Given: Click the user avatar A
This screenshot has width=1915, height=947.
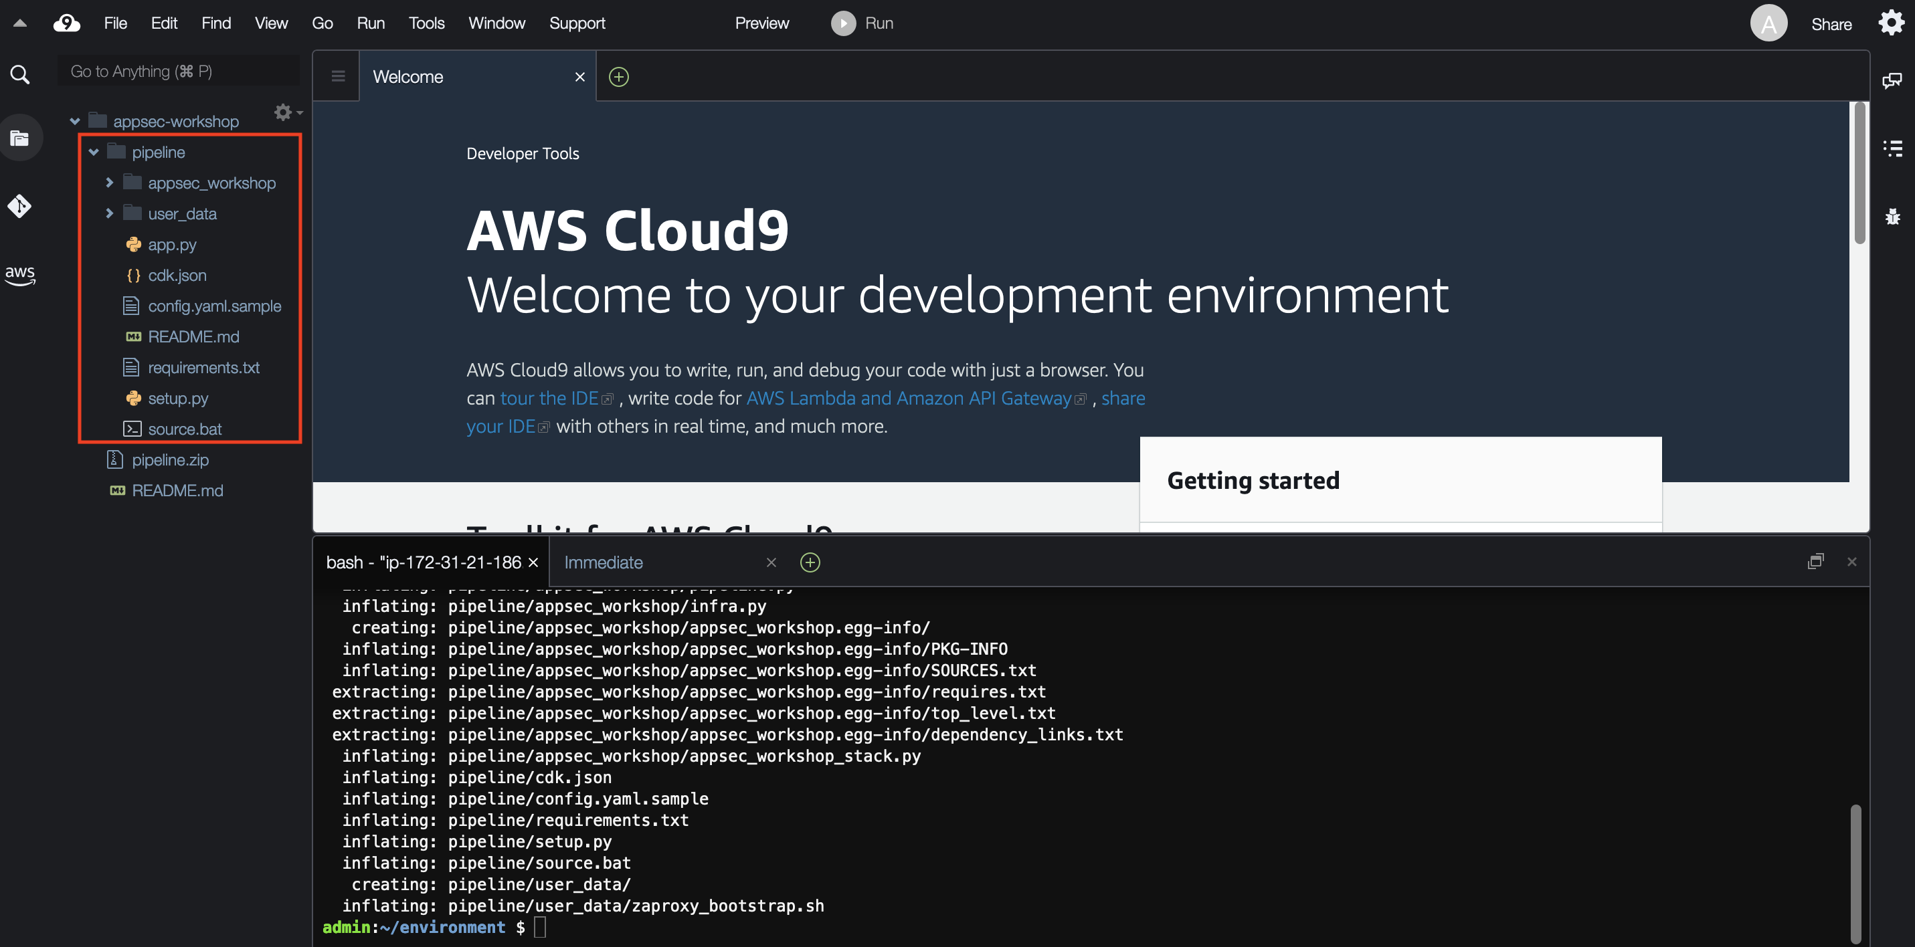Looking at the screenshot, I should [x=1768, y=24].
